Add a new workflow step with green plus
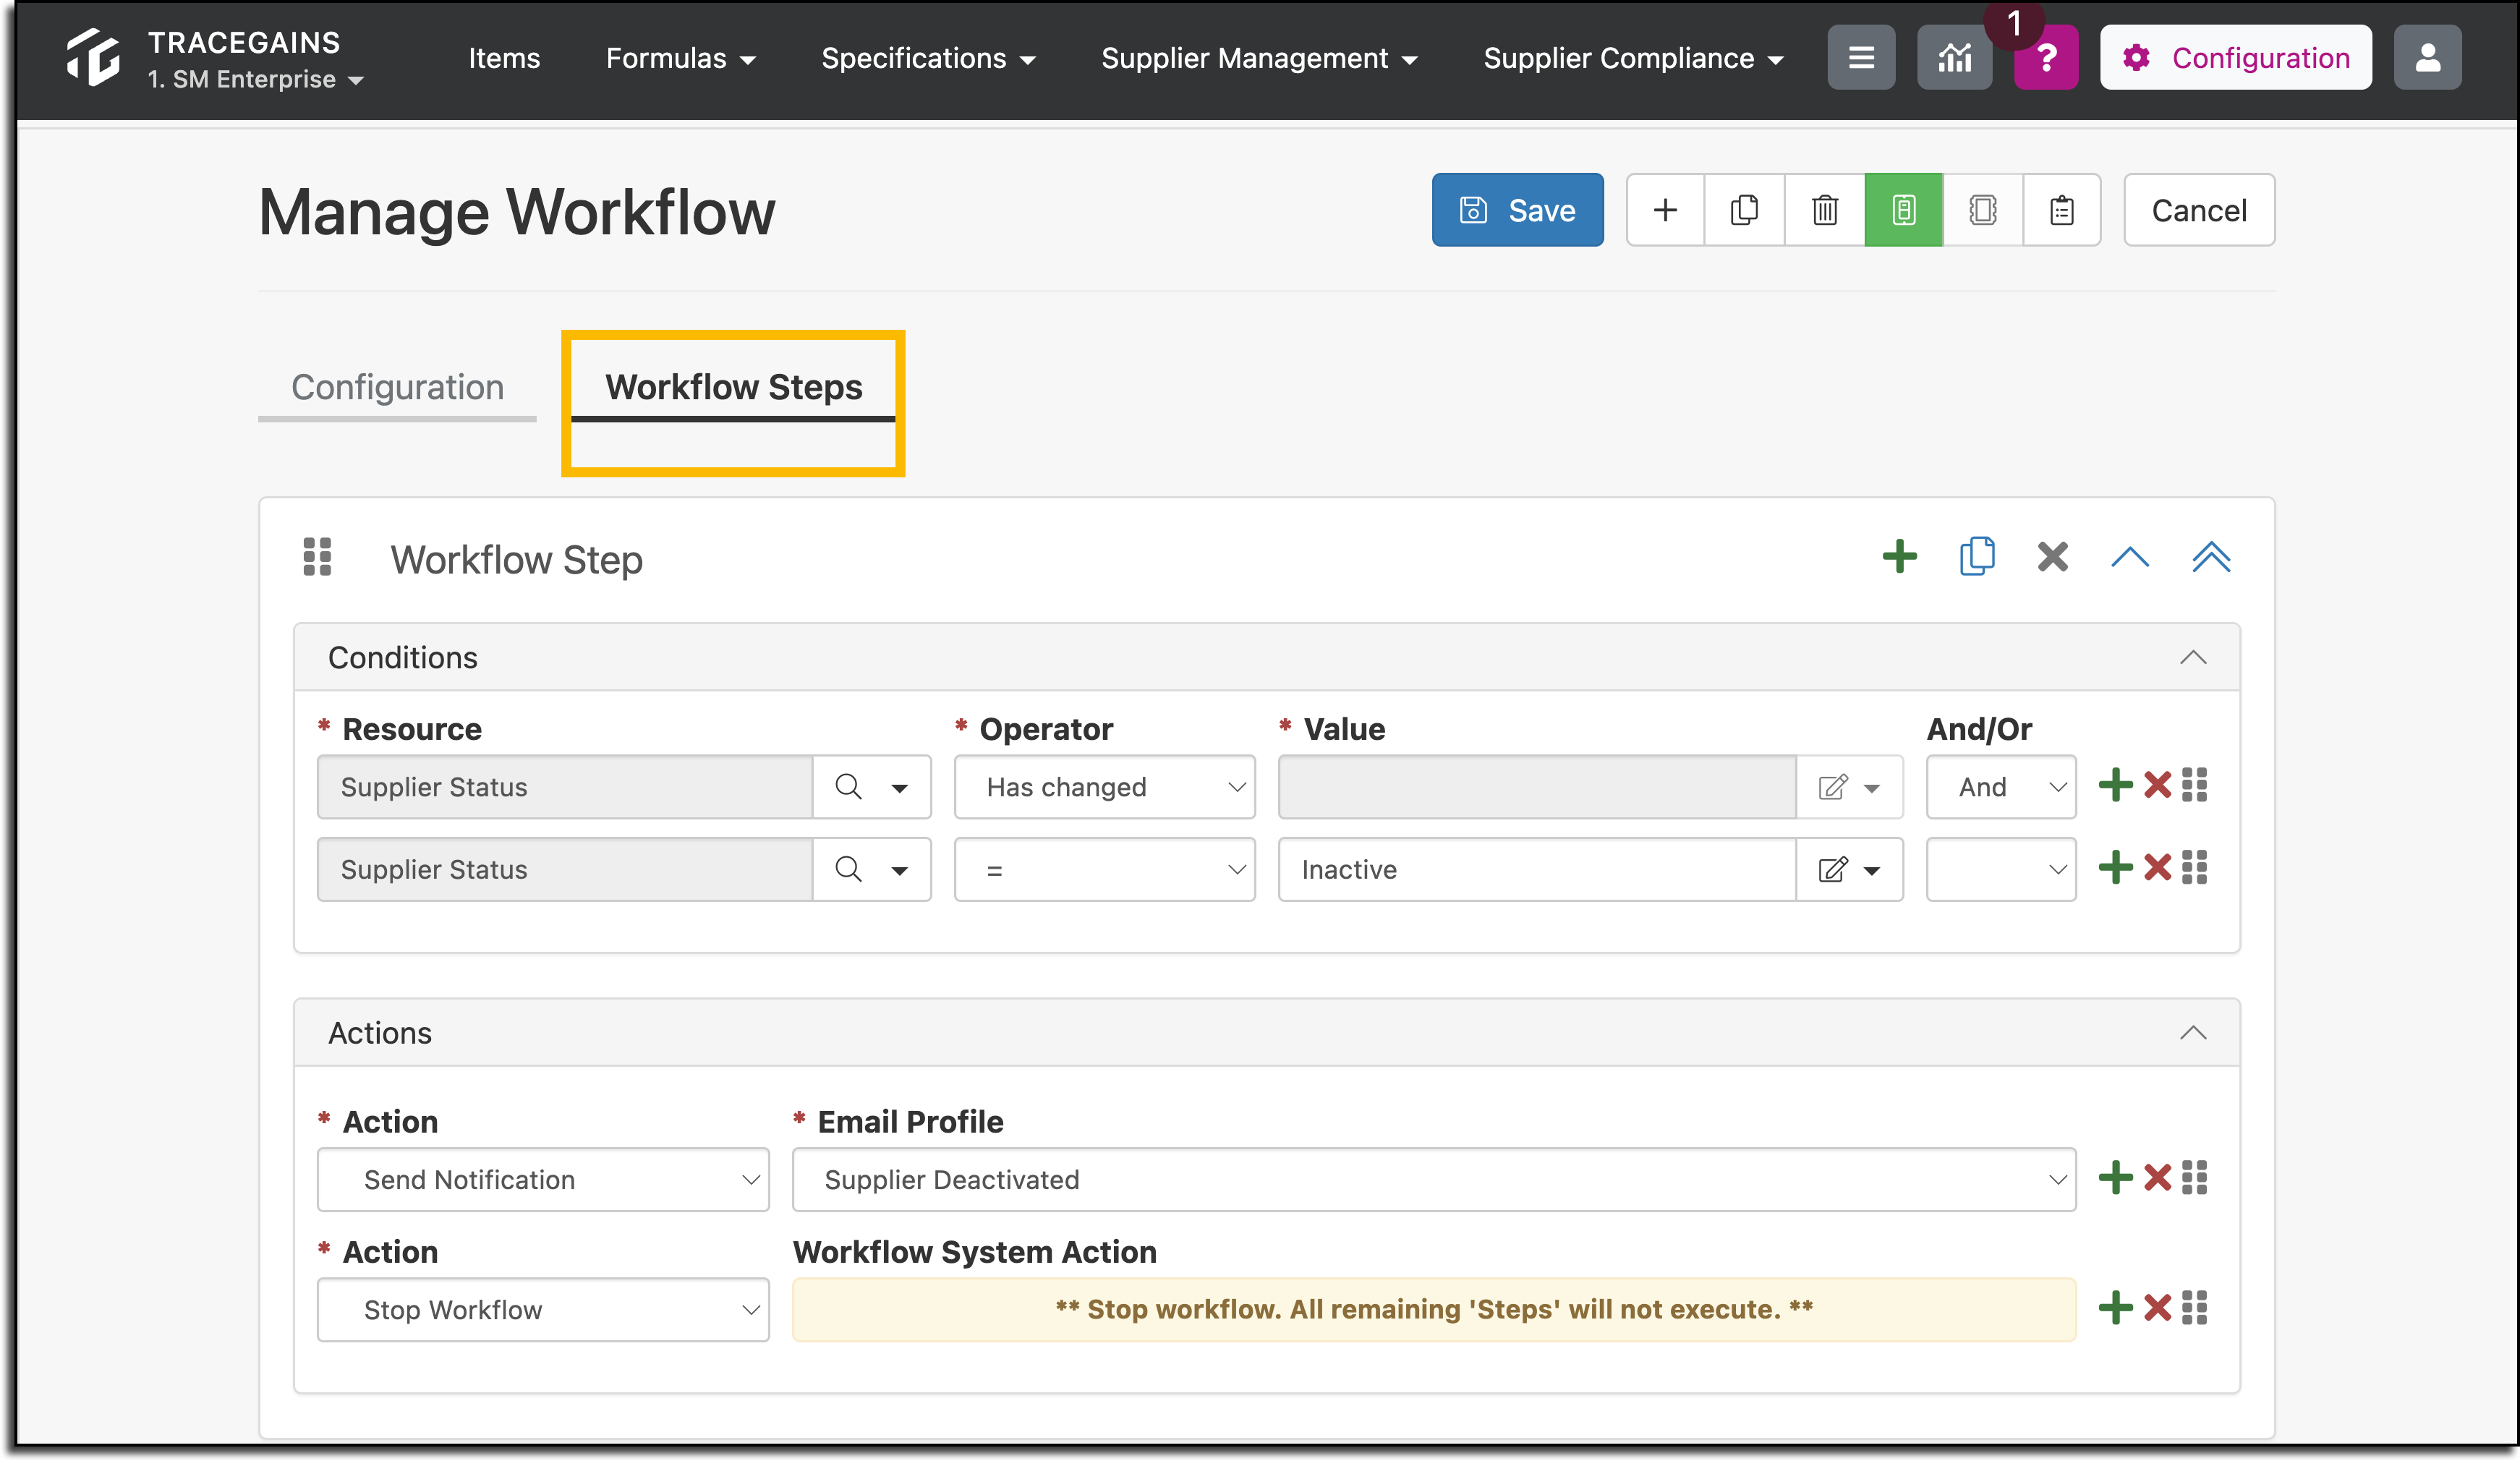This screenshot has width=2520, height=1461. (1899, 556)
